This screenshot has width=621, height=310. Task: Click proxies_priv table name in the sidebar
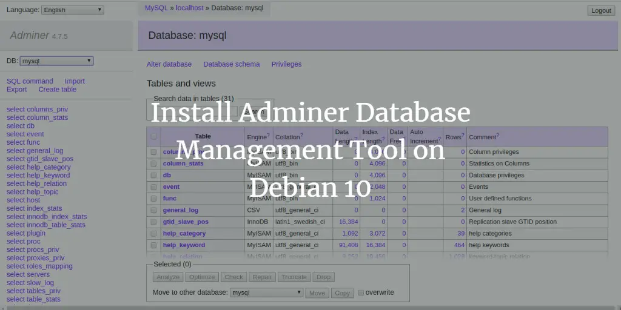45,258
